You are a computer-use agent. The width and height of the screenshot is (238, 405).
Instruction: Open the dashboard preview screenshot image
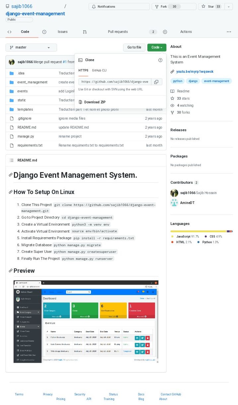click(86, 322)
